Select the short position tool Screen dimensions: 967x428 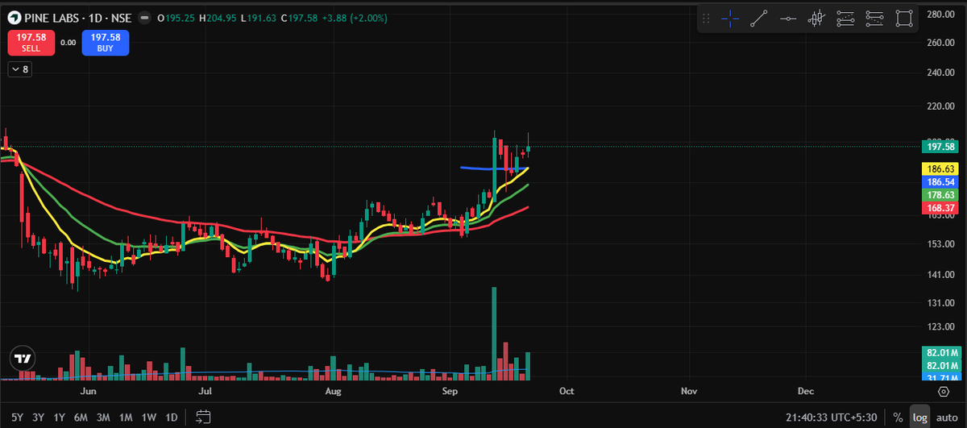pos(874,19)
